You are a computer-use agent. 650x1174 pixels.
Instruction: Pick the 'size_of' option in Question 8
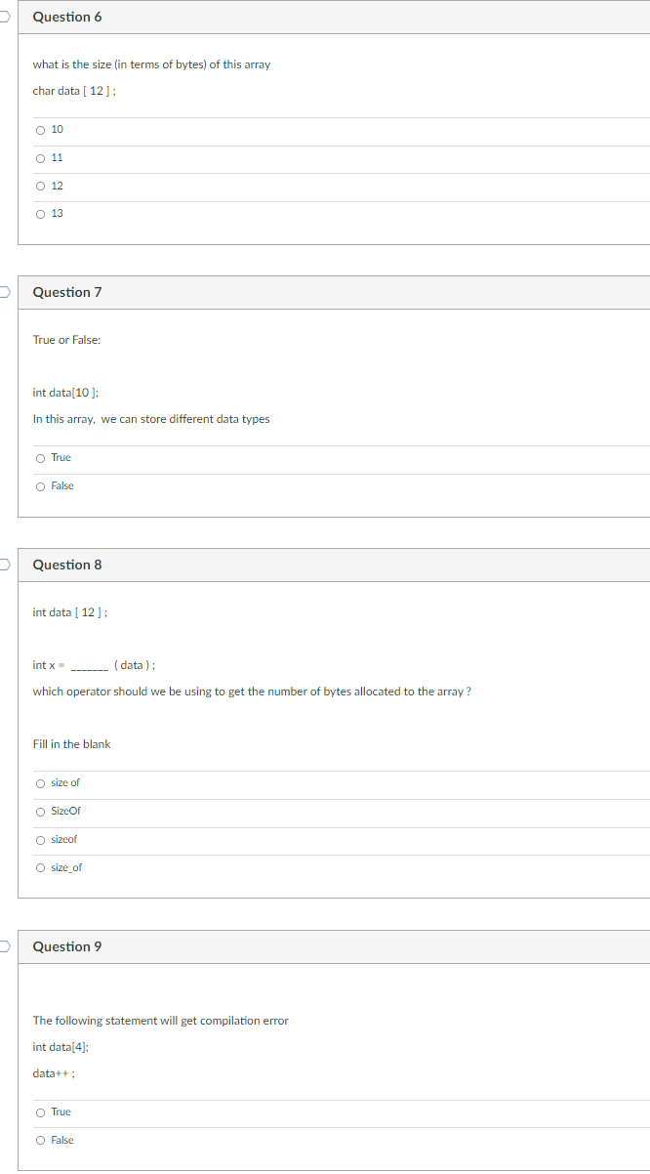pyautogui.click(x=40, y=867)
